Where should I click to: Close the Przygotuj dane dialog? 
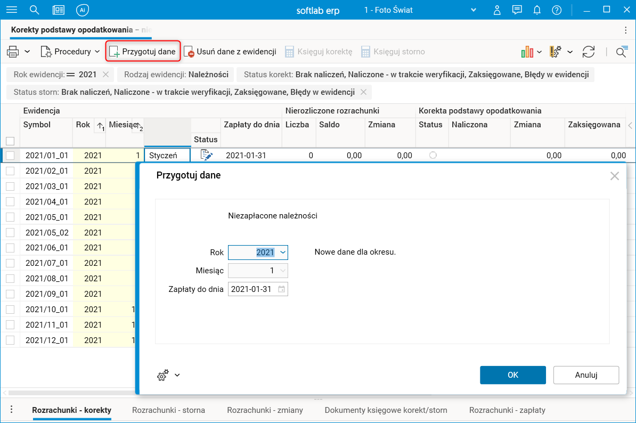tap(615, 176)
